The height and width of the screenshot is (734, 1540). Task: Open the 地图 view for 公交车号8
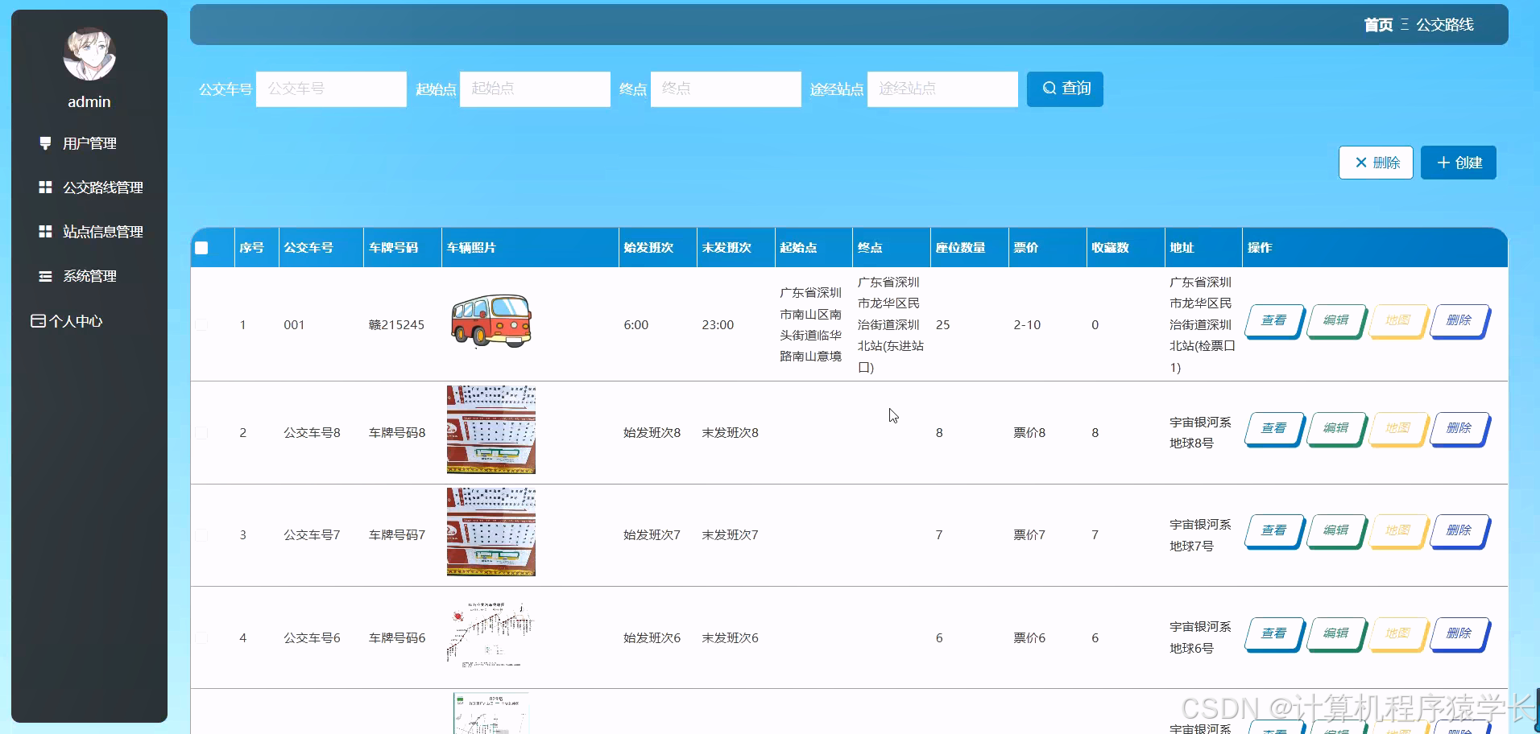tap(1397, 429)
